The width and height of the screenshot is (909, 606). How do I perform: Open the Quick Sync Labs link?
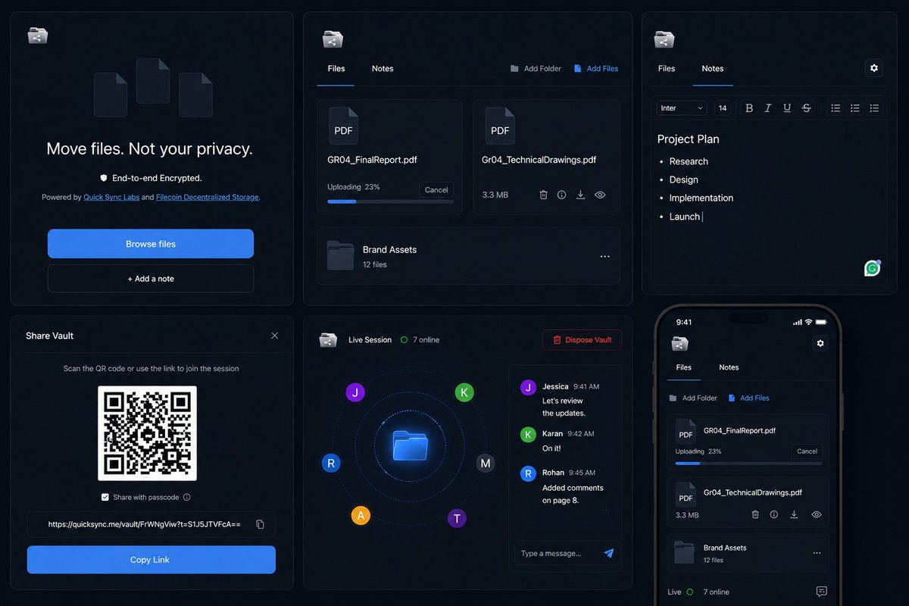pyautogui.click(x=111, y=197)
